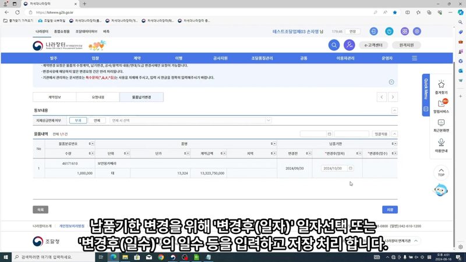Click the browser favorites star icon
The width and height of the screenshot is (466, 262).
pyautogui.click(x=395, y=12)
